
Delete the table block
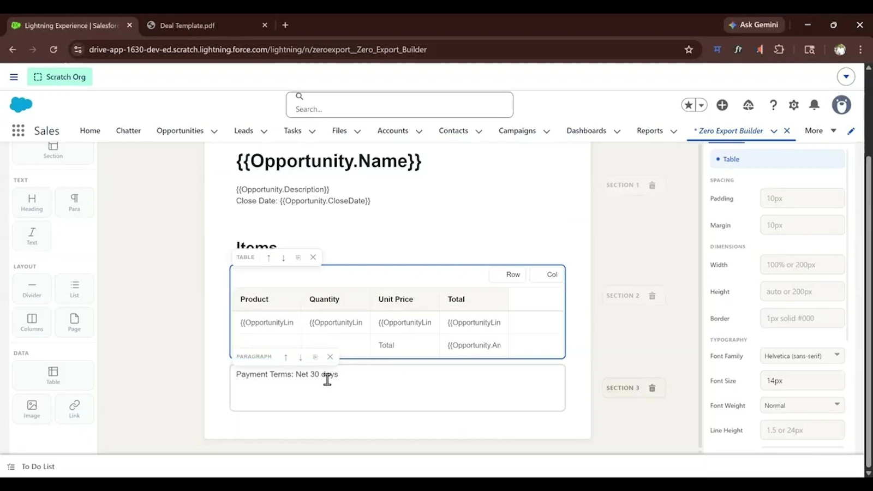click(x=313, y=258)
